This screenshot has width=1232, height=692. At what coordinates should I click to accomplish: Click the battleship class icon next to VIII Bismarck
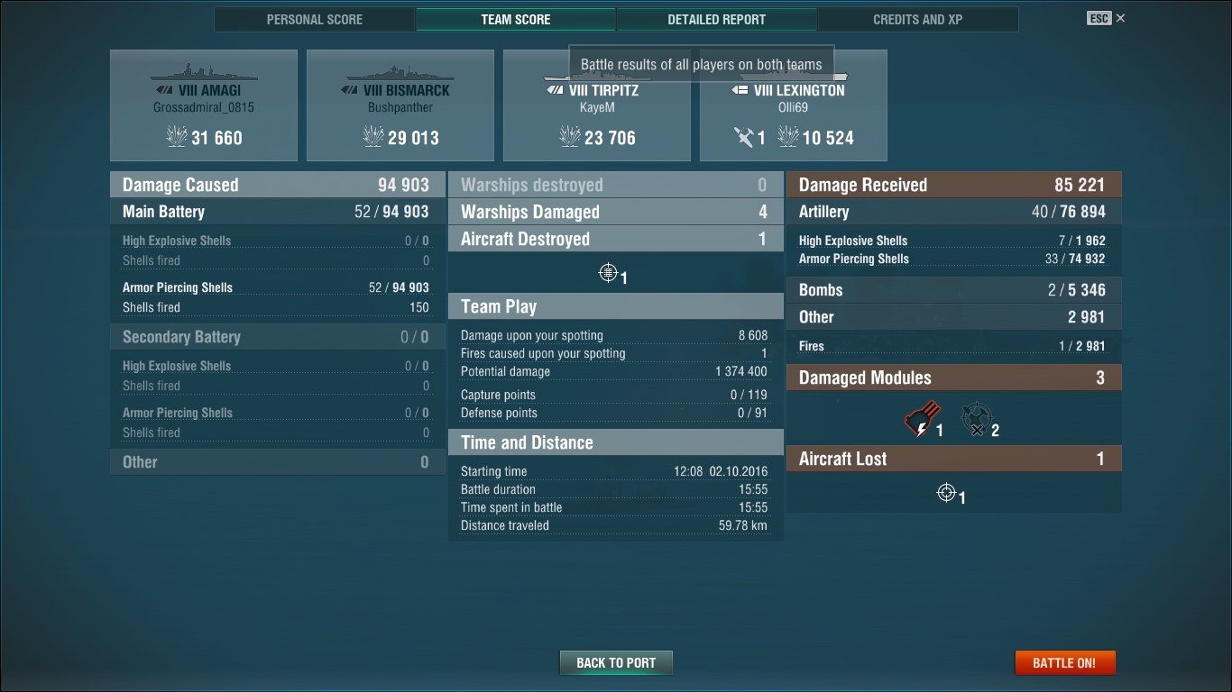click(351, 90)
